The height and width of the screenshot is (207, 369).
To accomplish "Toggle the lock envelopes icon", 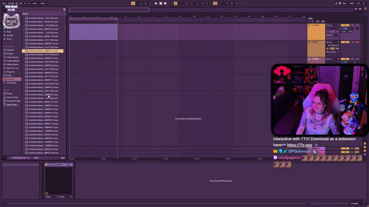I will 323,22.
